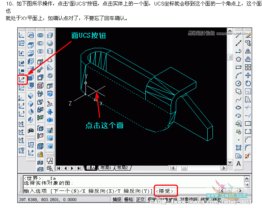Click the horizontal scrollbar right arrow
The width and height of the screenshot is (262, 208).
point(223,168)
